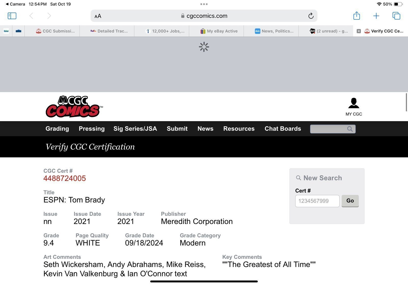Click the Go button

(x=350, y=201)
